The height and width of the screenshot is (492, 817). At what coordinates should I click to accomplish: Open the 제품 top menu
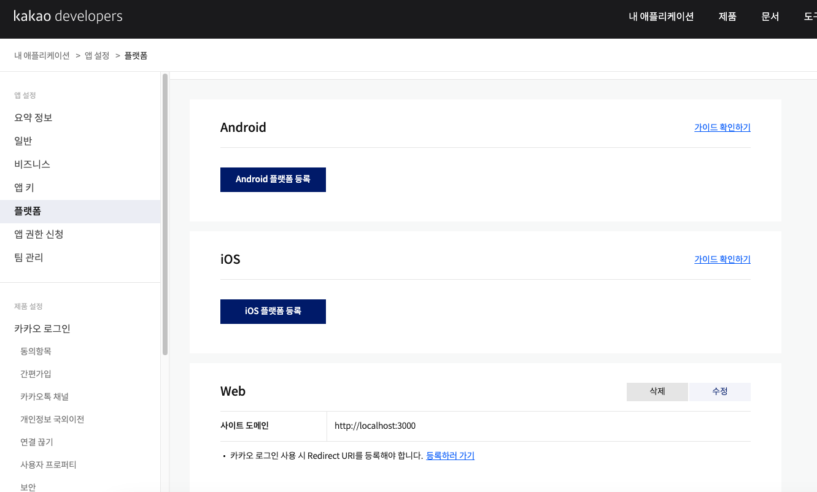coord(727,17)
